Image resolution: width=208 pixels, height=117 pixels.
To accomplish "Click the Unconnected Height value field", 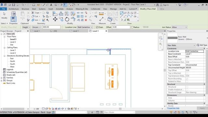I will pyautogui.click(x=194, y=68).
